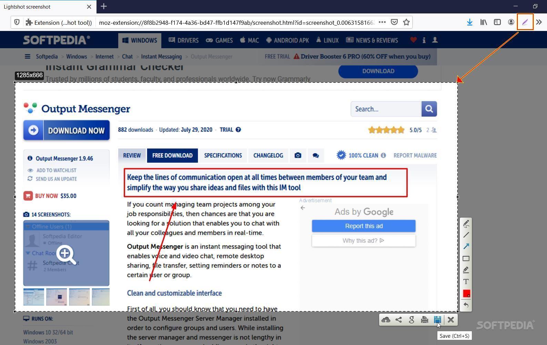The height and width of the screenshot is (345, 547).
Task: Click REPORT MALWARE link
Action: click(x=415, y=156)
